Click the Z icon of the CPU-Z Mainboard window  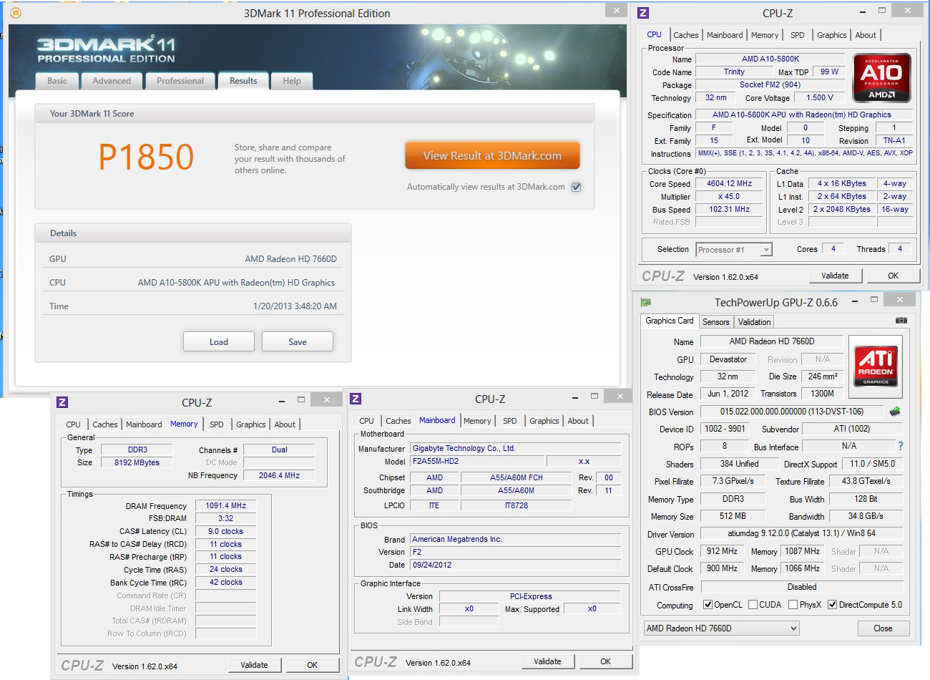(x=356, y=399)
